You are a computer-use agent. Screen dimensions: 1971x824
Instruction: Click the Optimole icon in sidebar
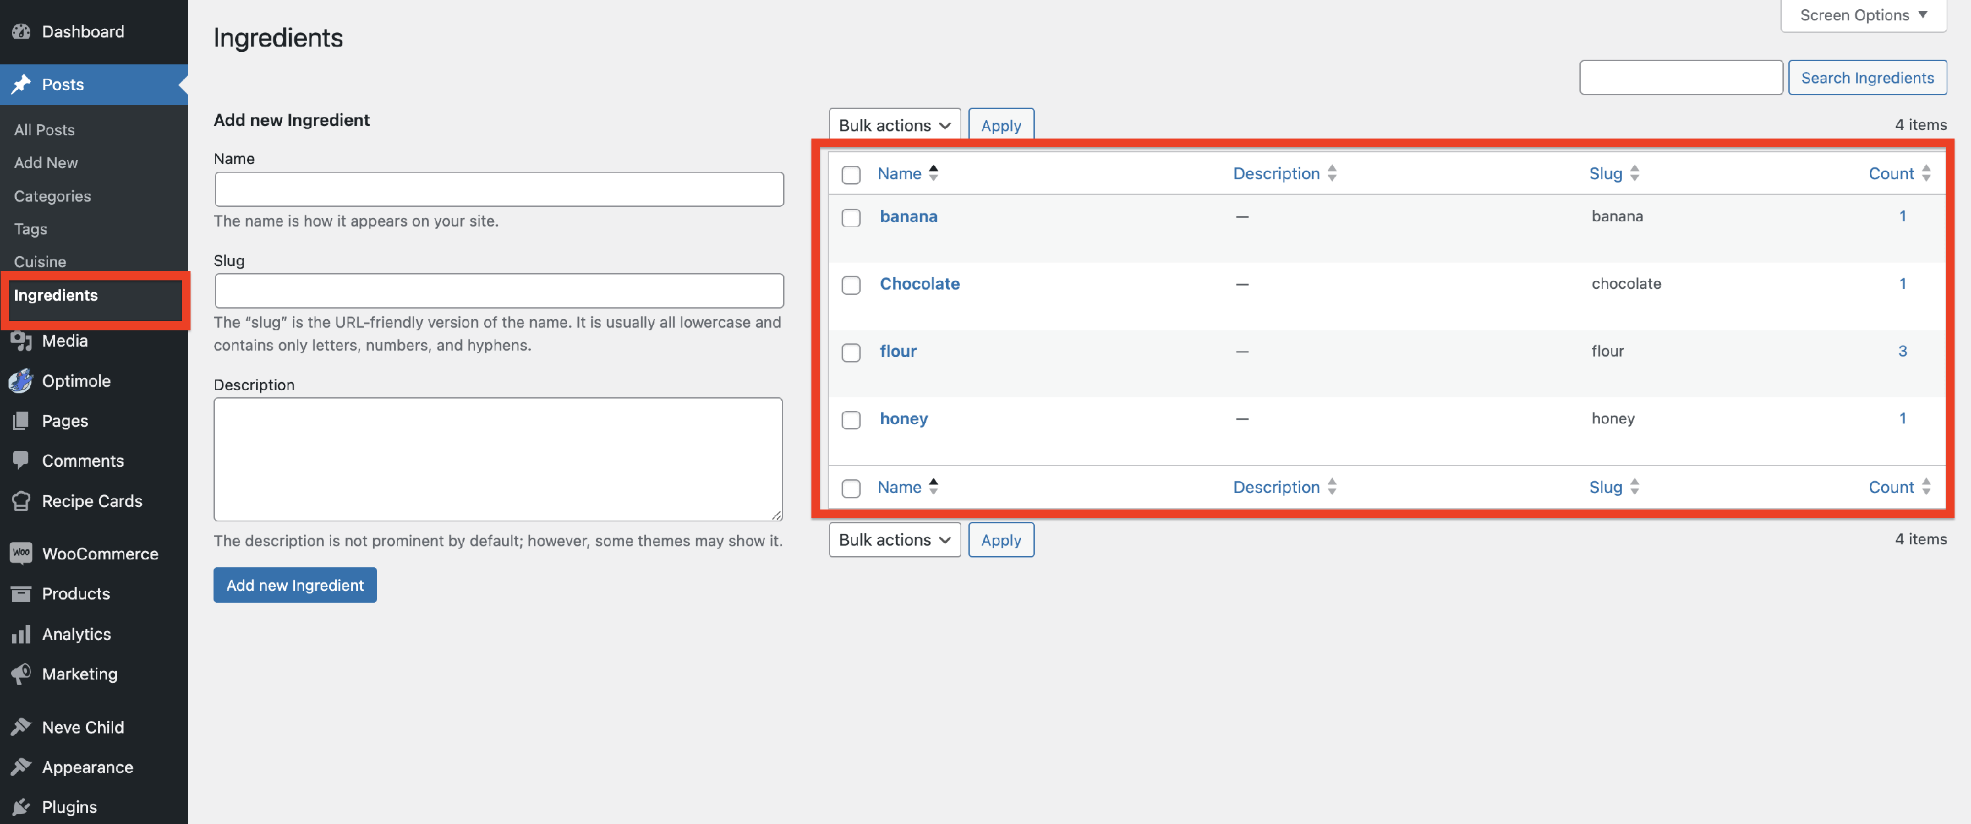(22, 381)
